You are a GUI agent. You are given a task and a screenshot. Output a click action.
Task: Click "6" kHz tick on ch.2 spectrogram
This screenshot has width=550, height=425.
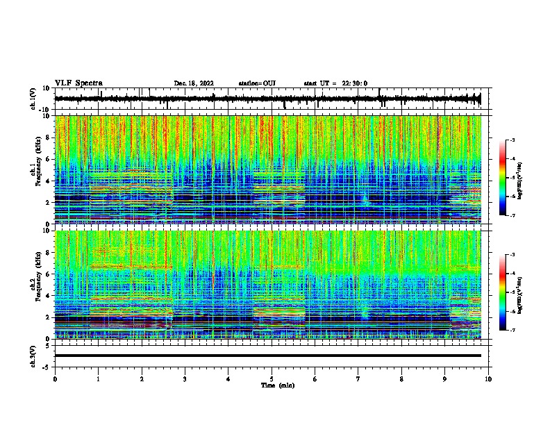click(49, 274)
